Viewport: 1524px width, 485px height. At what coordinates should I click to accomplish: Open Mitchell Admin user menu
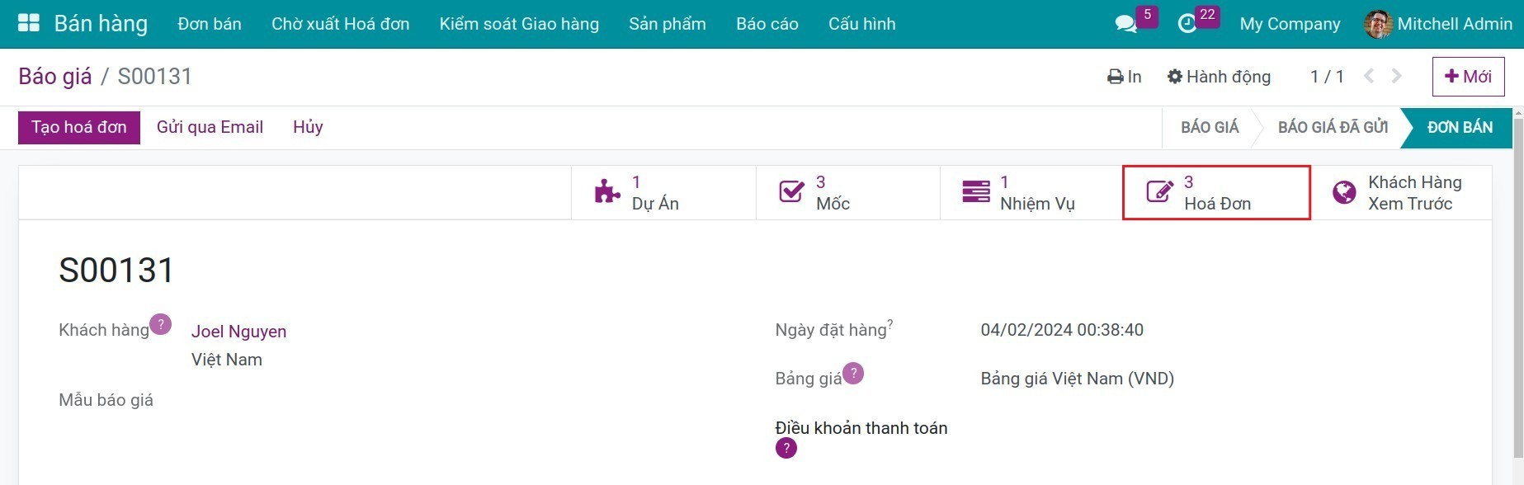tap(1438, 24)
